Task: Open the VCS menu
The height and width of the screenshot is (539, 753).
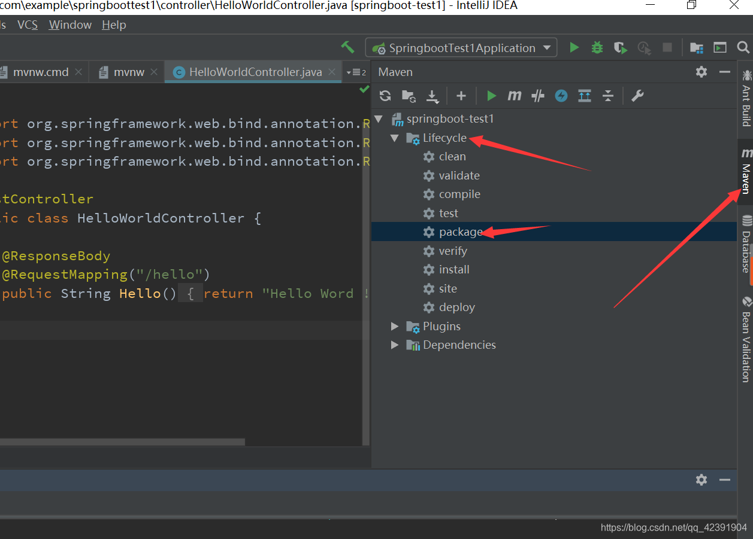Action: [28, 25]
